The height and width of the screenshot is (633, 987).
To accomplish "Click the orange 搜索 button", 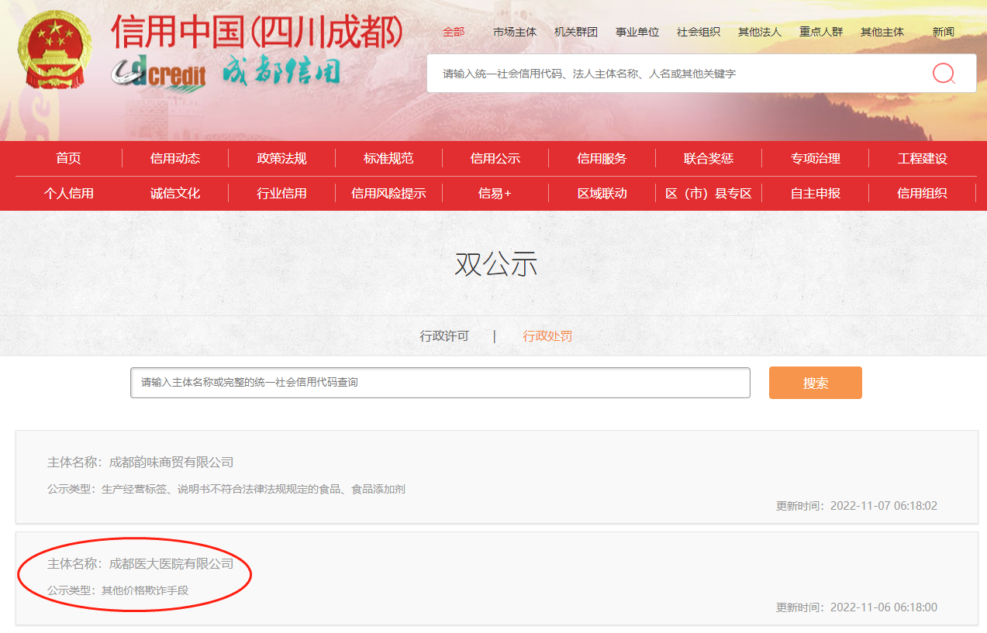I will [816, 383].
